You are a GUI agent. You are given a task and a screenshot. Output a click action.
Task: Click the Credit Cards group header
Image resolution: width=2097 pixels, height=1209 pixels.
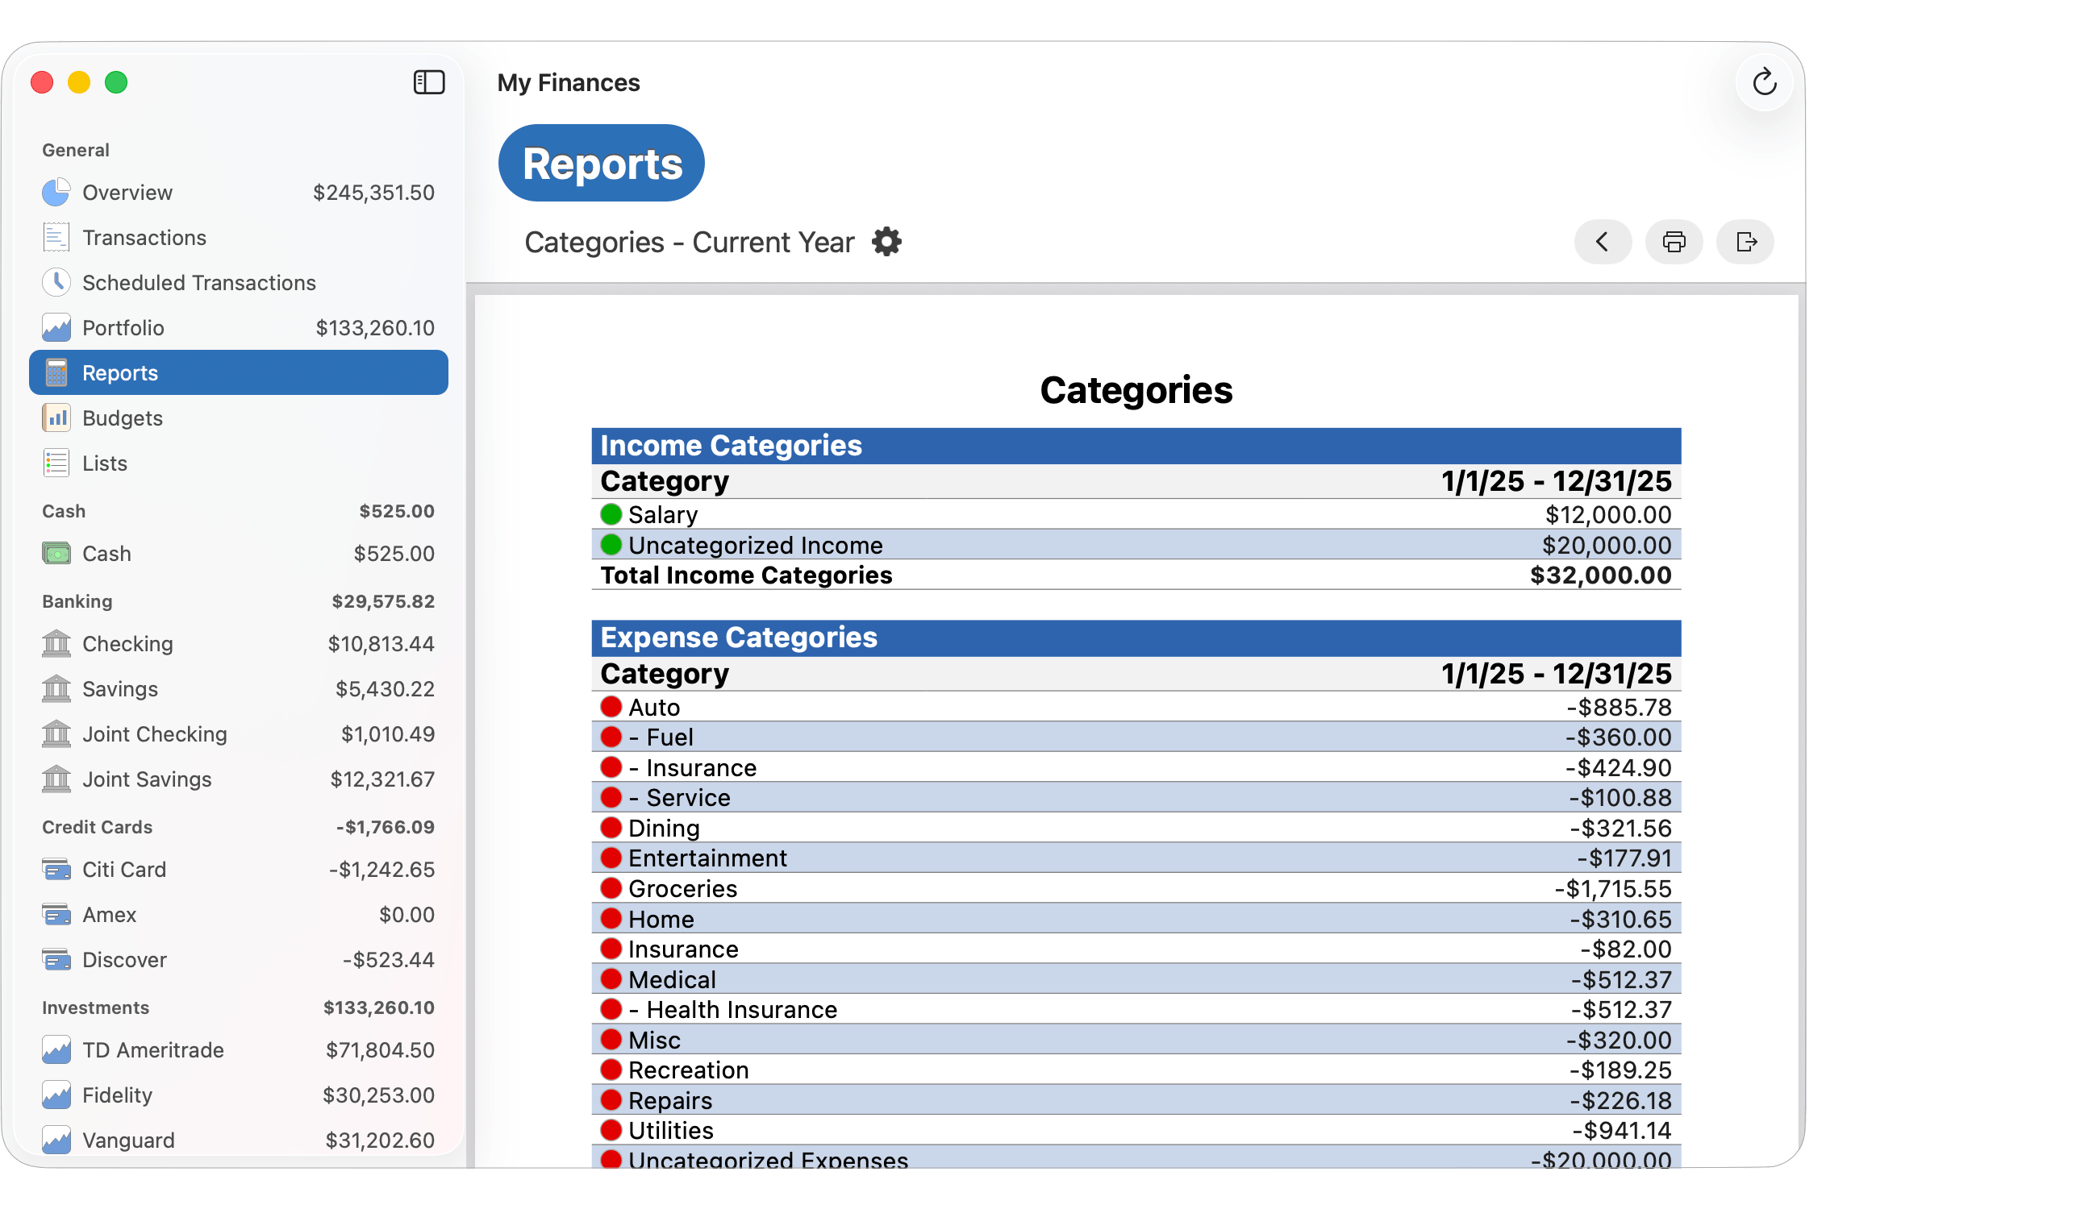(98, 827)
